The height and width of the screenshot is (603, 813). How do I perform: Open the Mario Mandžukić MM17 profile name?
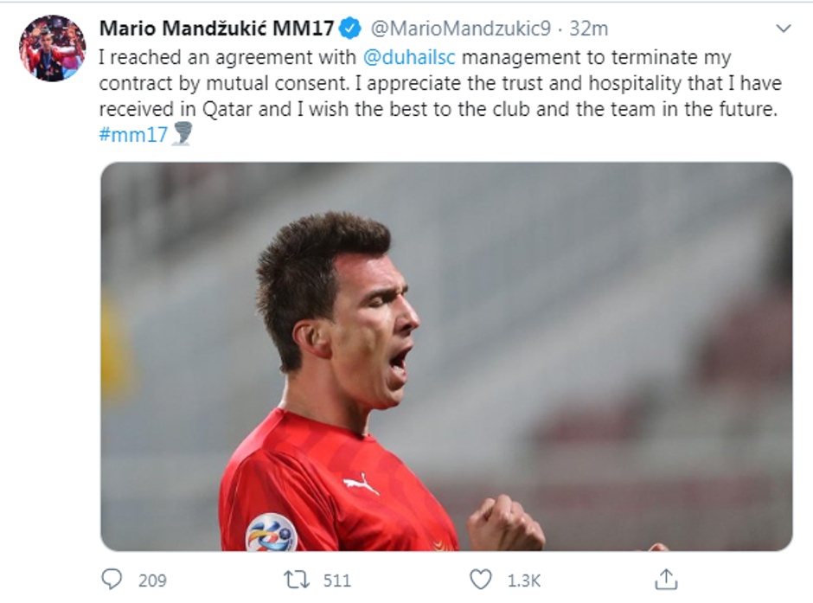[217, 28]
